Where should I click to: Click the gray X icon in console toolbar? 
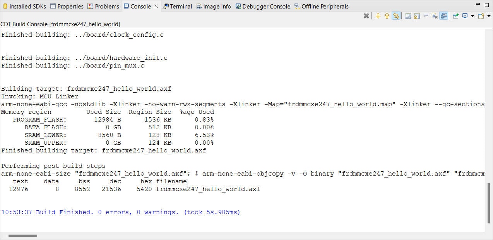(x=366, y=16)
